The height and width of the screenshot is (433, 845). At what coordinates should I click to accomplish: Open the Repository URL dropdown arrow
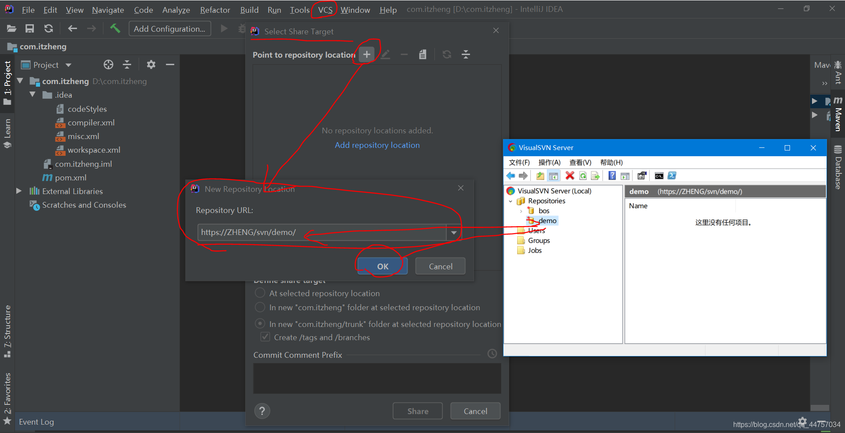[x=454, y=232]
